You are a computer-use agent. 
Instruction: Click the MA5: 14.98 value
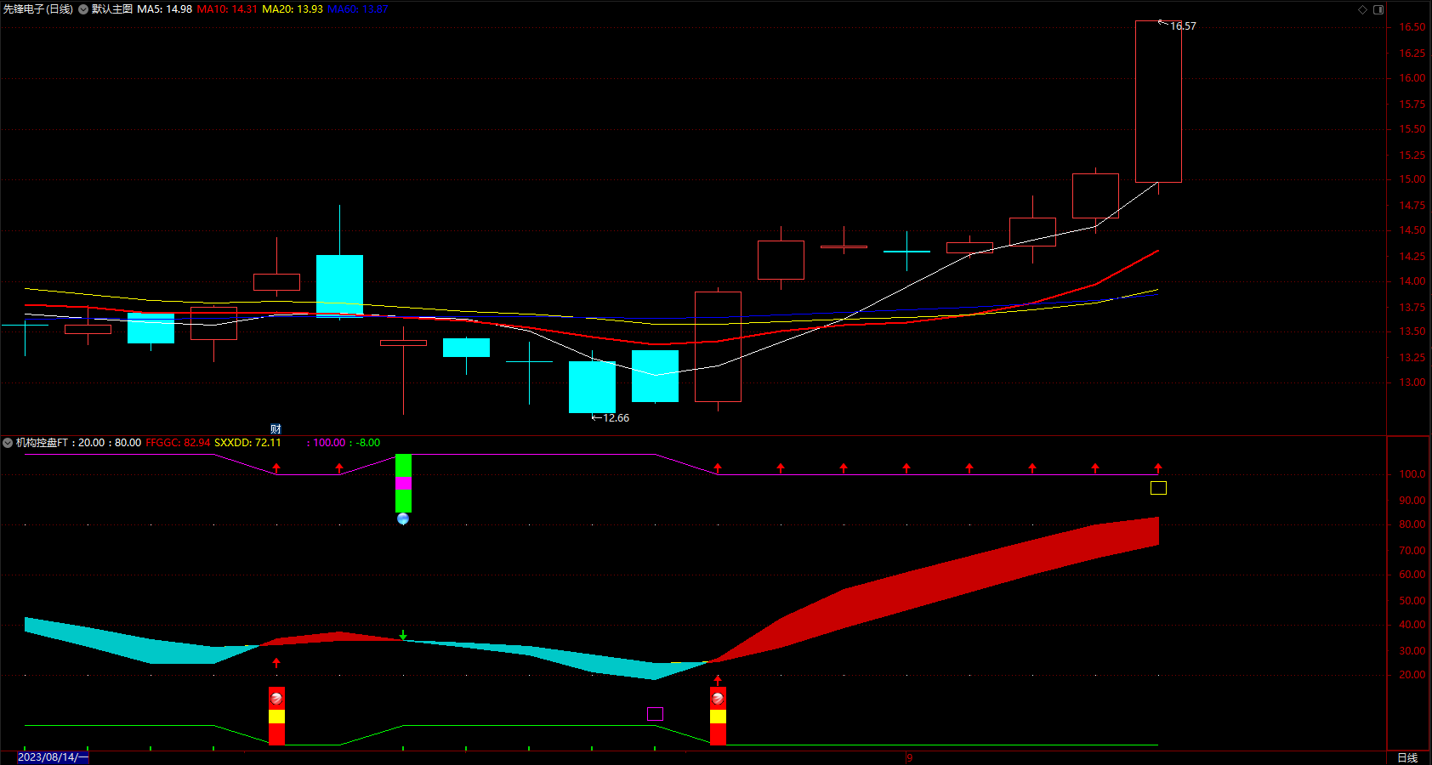coord(164,9)
